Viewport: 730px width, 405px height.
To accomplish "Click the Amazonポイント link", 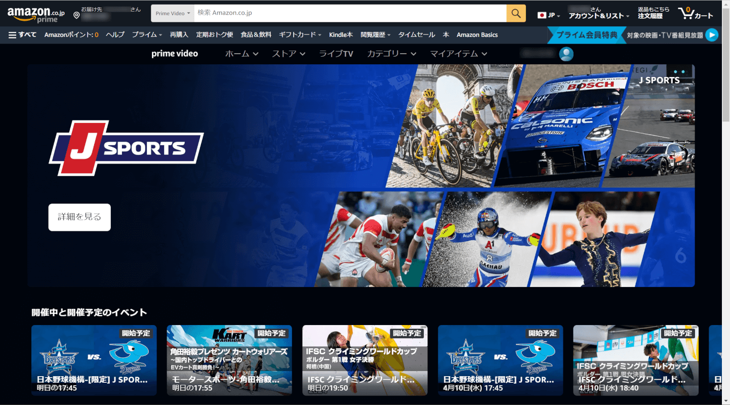I will pyautogui.click(x=71, y=35).
